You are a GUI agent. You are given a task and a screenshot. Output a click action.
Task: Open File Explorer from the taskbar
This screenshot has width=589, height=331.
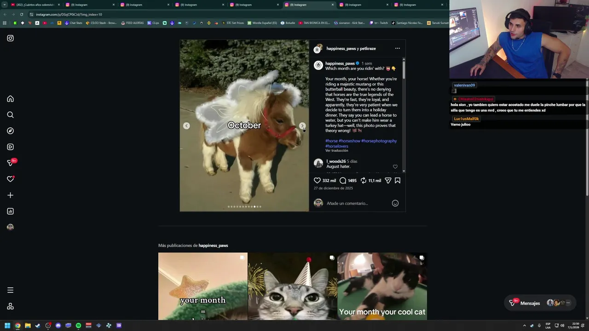click(28, 325)
